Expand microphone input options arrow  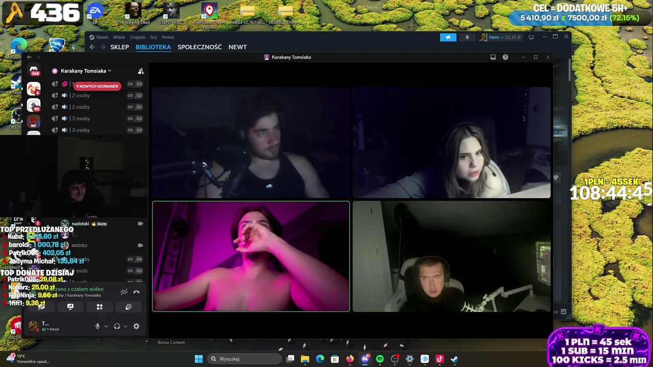(106, 326)
